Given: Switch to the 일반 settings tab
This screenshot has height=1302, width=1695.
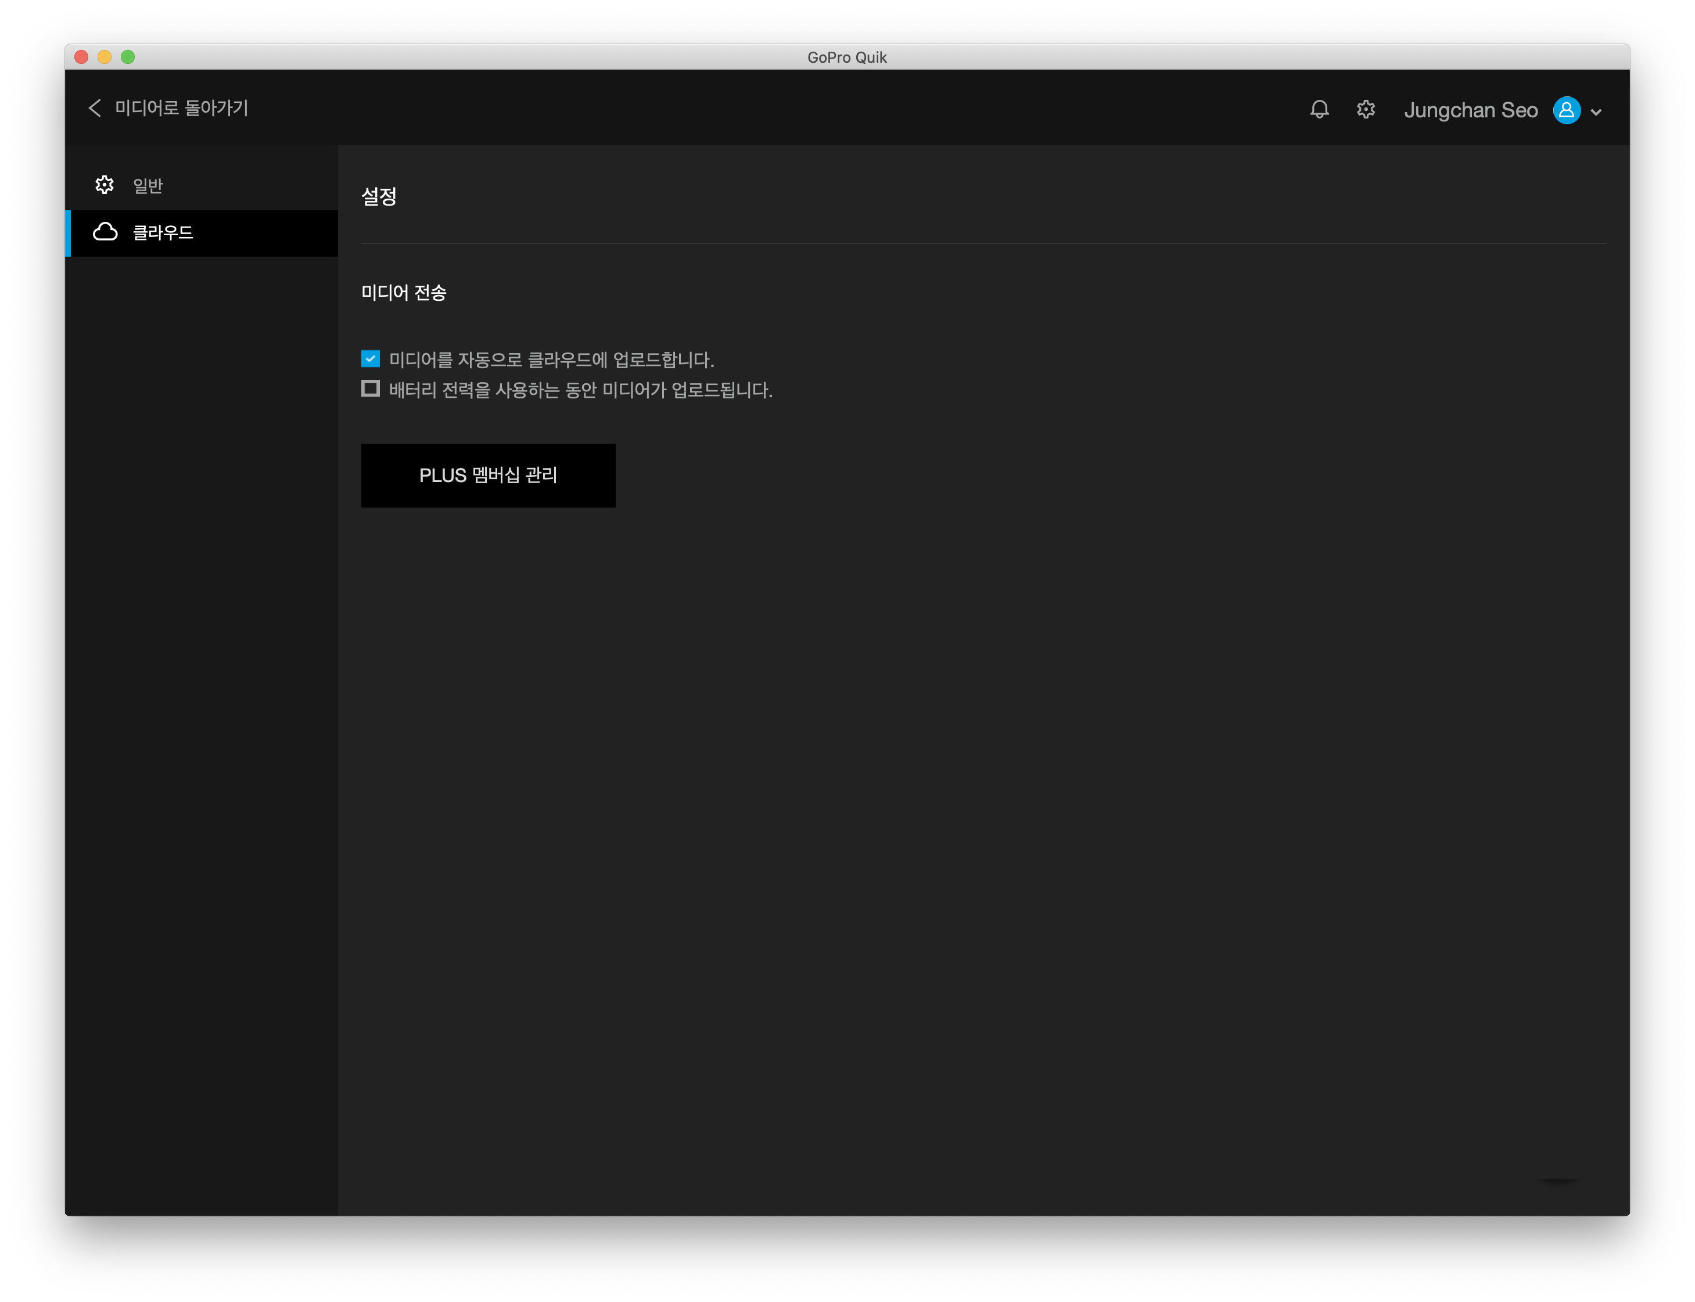Looking at the screenshot, I should click(148, 186).
